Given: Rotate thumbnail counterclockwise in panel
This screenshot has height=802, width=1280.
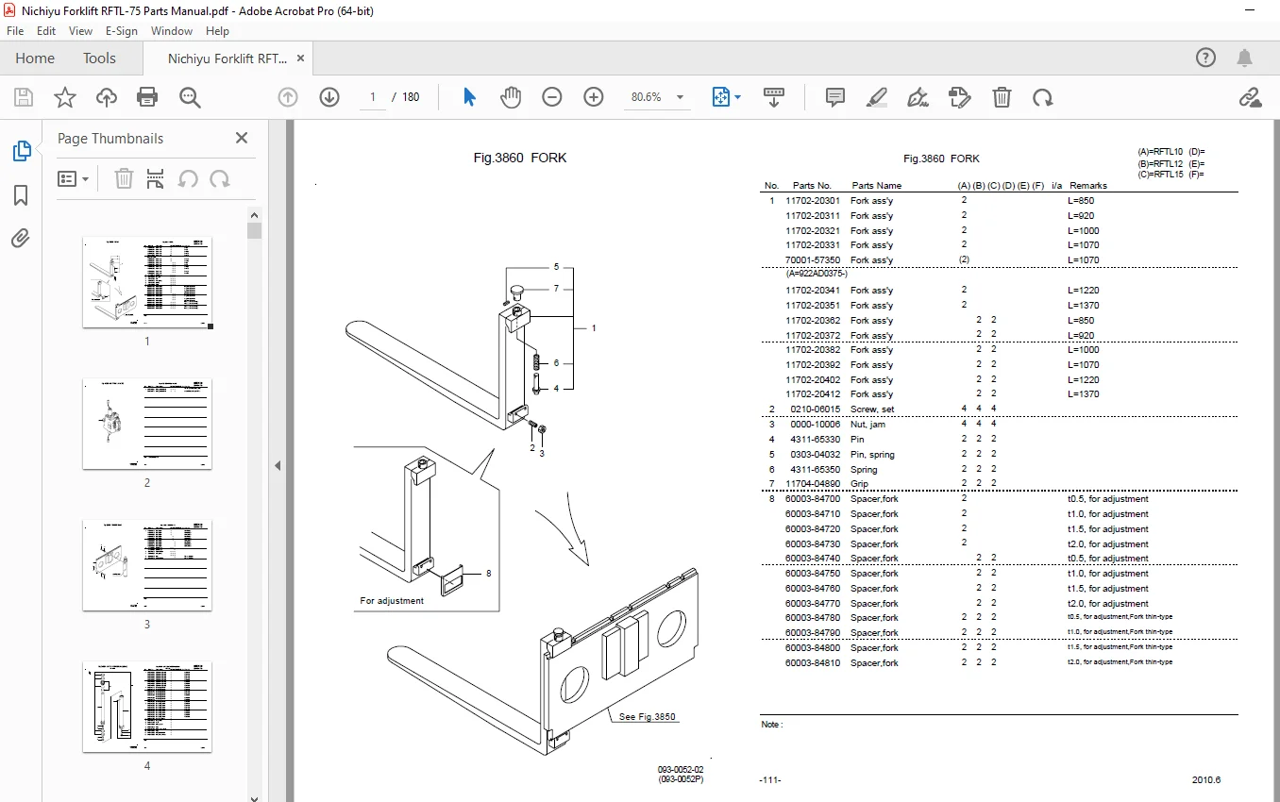Looking at the screenshot, I should tap(188, 178).
